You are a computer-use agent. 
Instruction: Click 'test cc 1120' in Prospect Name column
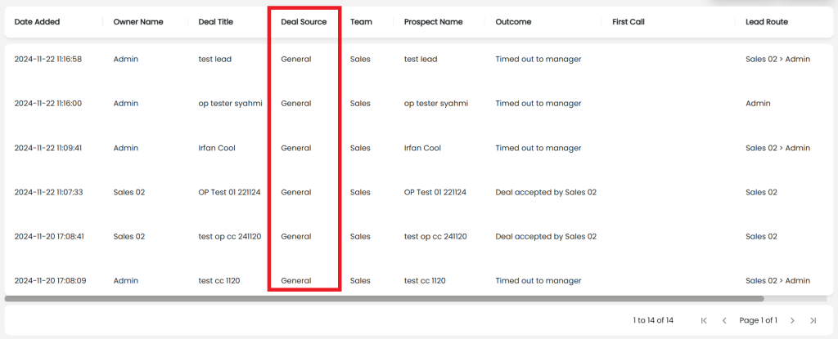(425, 280)
